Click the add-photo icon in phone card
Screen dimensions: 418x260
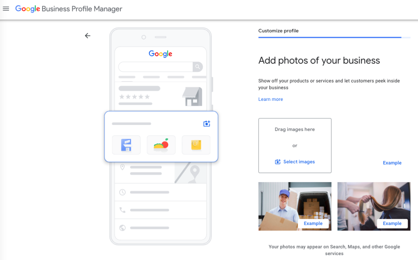pos(207,124)
